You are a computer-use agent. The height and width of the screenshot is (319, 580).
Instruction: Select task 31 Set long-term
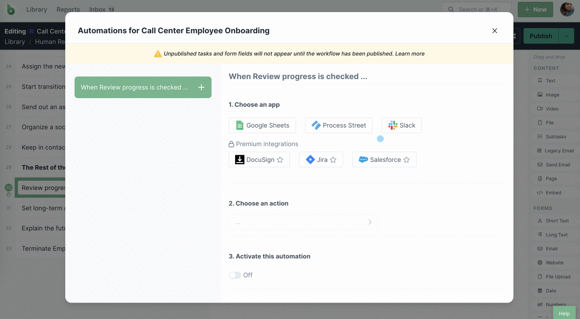tap(40, 208)
